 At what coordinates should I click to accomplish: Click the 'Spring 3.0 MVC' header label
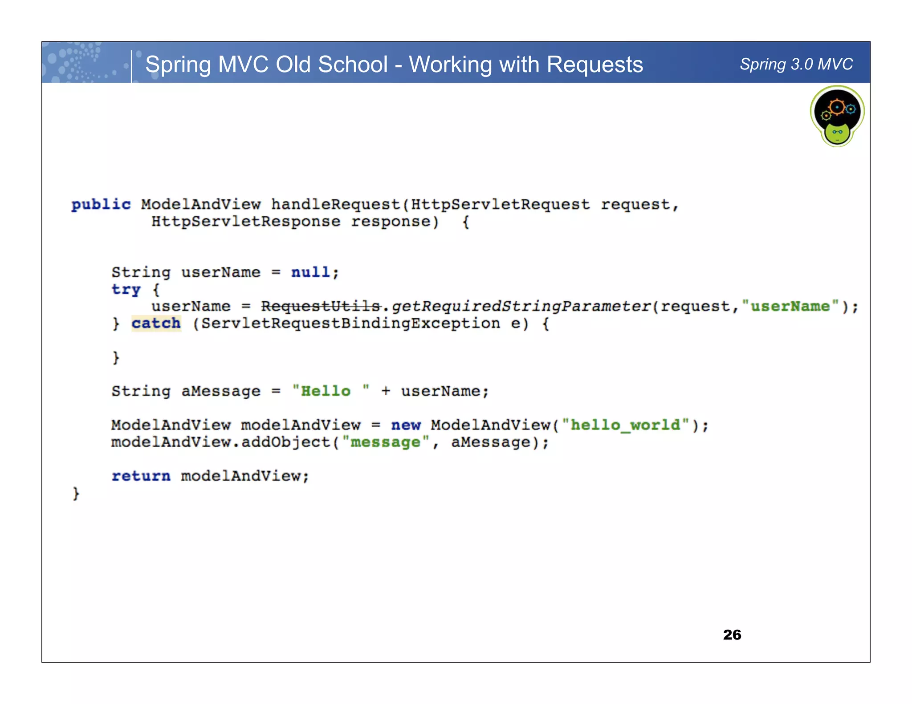tap(796, 64)
